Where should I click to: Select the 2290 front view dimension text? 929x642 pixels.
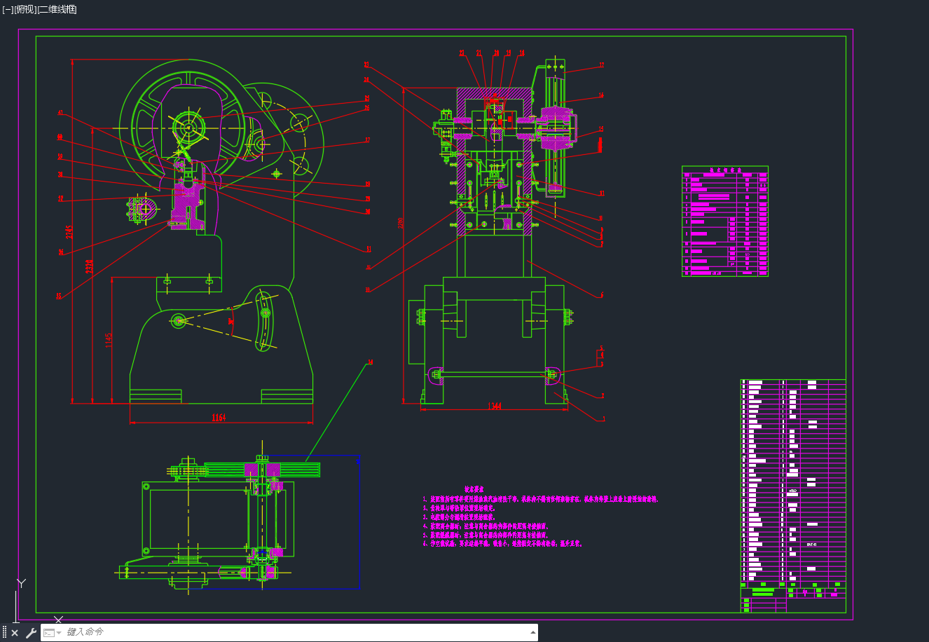pos(401,222)
